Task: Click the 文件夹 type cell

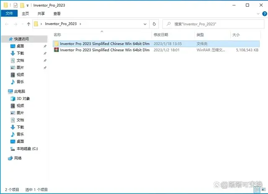Action: 202,43
